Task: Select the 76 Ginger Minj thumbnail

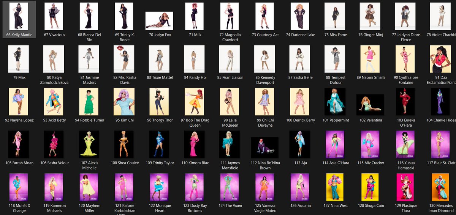Action: (x=370, y=16)
